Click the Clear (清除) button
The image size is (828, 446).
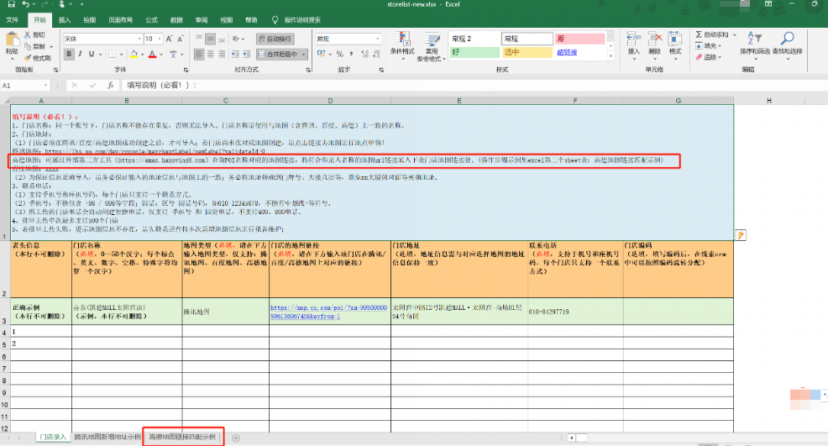[708, 57]
